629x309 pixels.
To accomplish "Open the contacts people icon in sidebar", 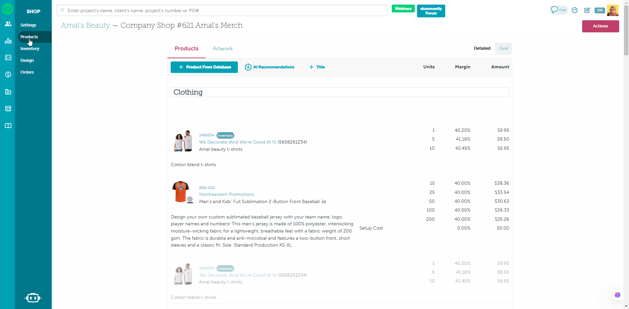I will pyautogui.click(x=8, y=24).
